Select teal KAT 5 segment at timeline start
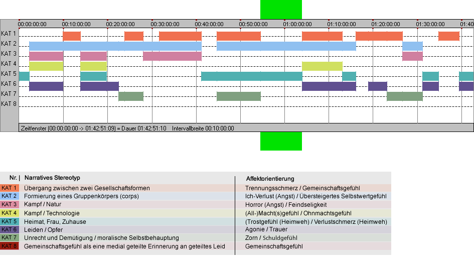The image size is (474, 266). pyautogui.click(x=24, y=76)
